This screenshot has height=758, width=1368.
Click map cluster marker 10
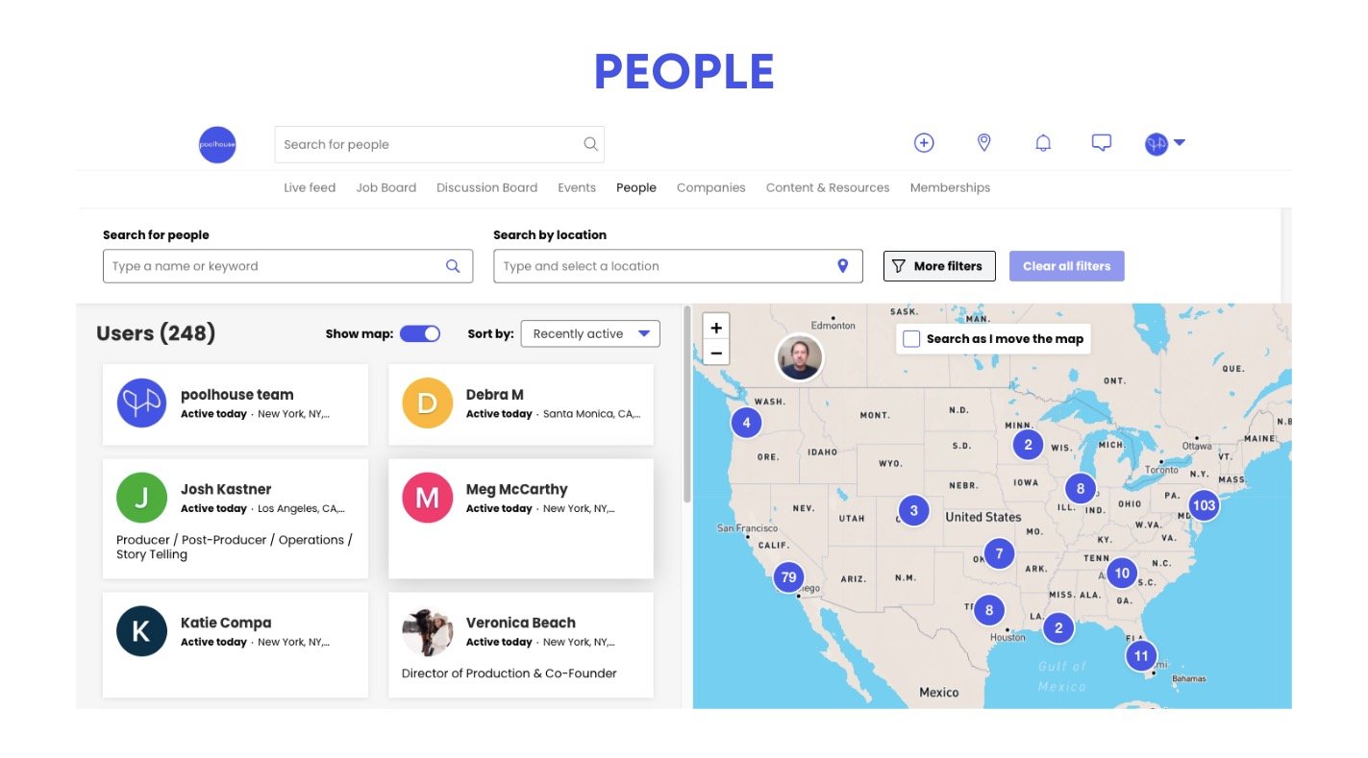tap(1121, 574)
